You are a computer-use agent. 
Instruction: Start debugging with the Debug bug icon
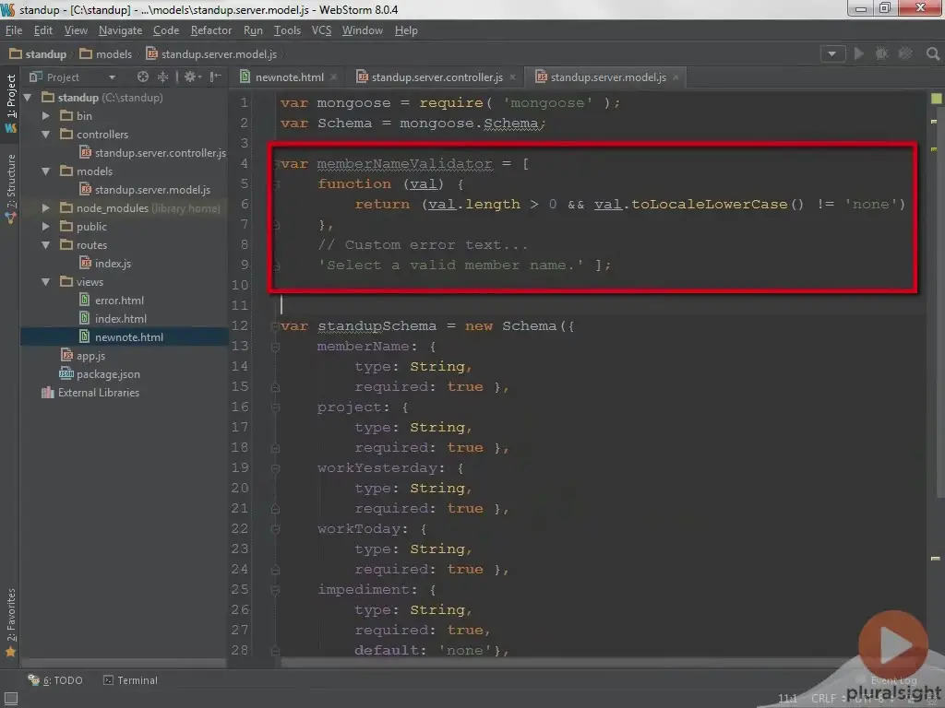point(881,53)
